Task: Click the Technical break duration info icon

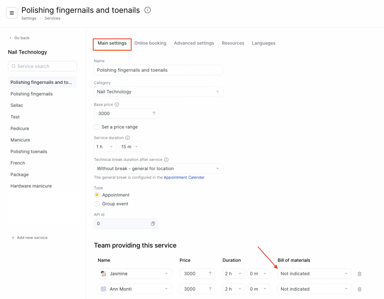Action: click(166, 159)
